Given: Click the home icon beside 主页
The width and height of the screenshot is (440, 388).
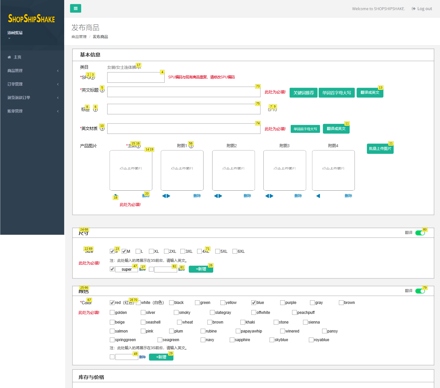Looking at the screenshot, I should click(9, 57).
